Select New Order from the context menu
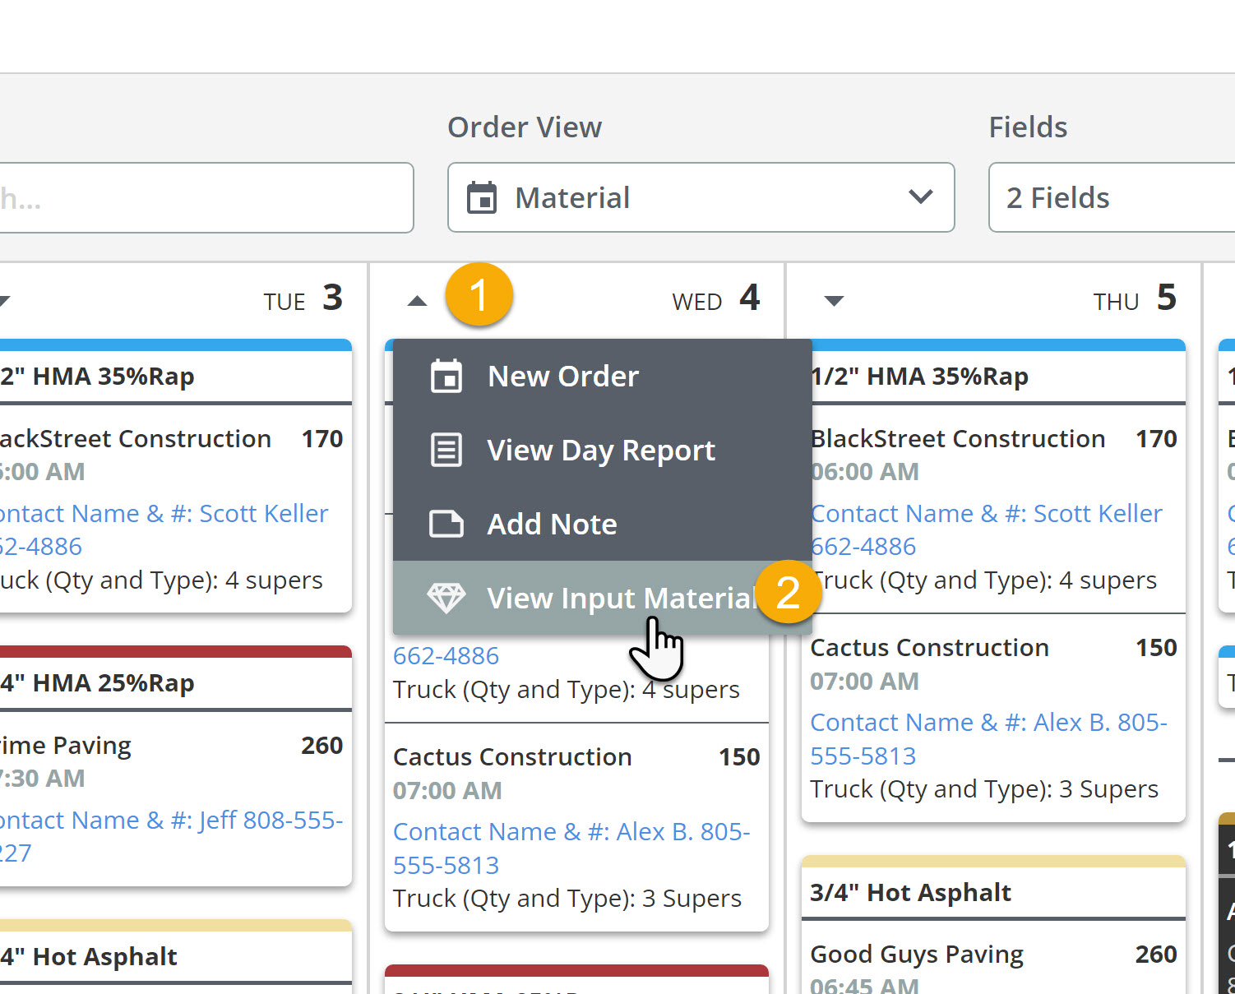 click(563, 376)
